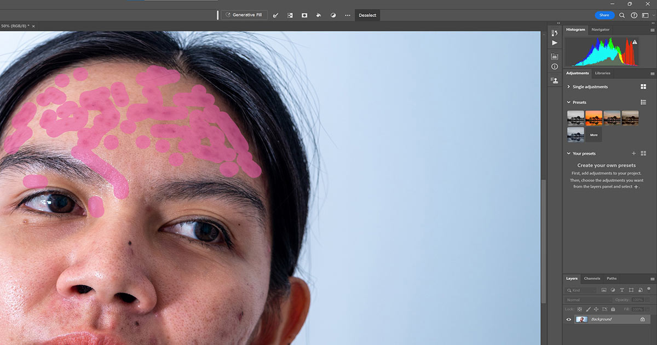Toggle Lock transparent pixels in Layers panel
657x345 pixels.
pos(579,309)
